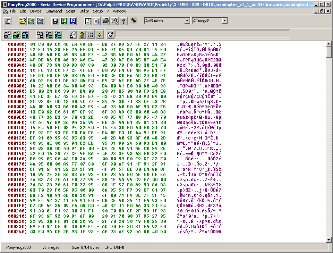This screenshot has width=333, height=253.
Task: Read data memory with the blue D chip icon
Action: 25,35
